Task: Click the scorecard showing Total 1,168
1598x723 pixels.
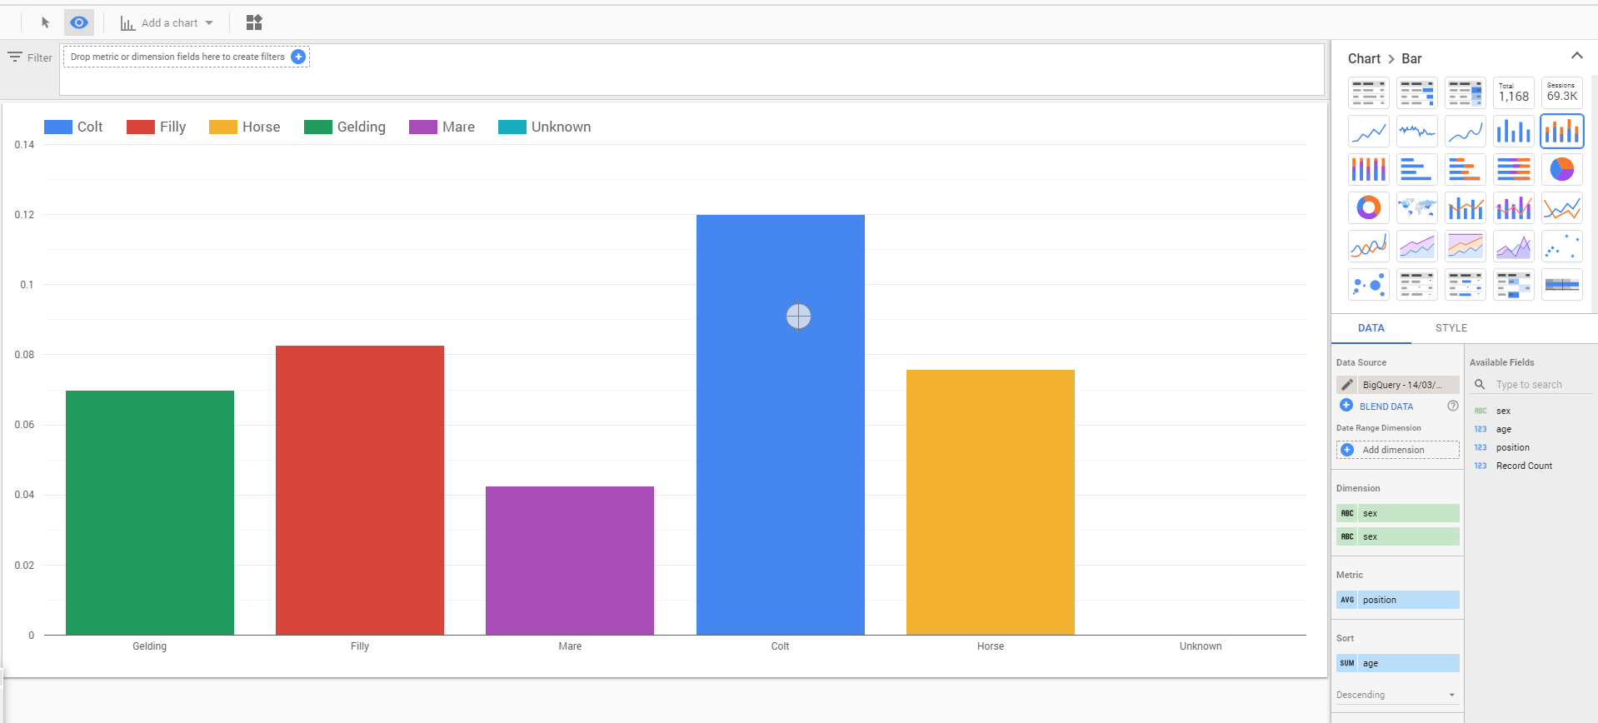Action: [1513, 93]
